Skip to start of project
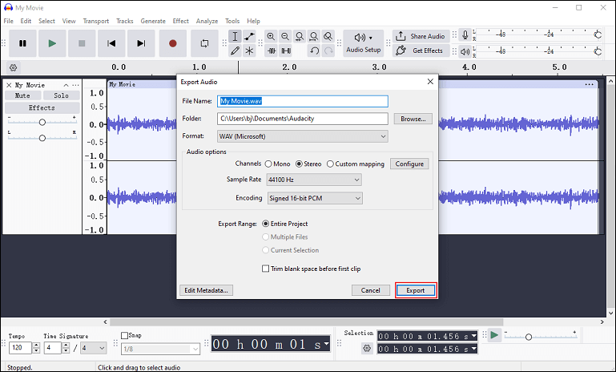Screen dimensions: 616x372 tap(111, 43)
